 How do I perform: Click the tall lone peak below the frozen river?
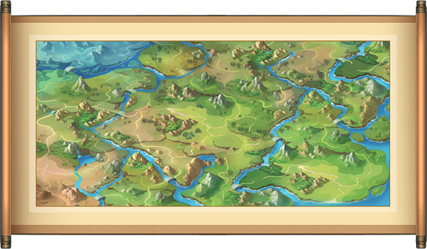[81, 84]
